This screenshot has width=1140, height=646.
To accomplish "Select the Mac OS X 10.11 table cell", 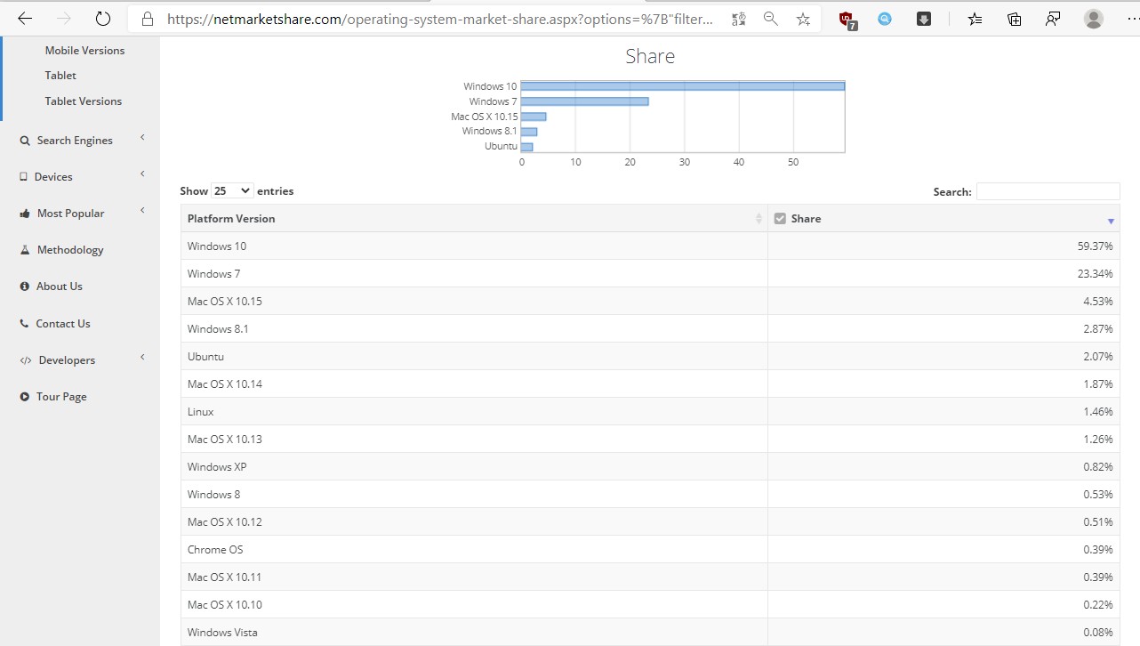I will (x=474, y=577).
